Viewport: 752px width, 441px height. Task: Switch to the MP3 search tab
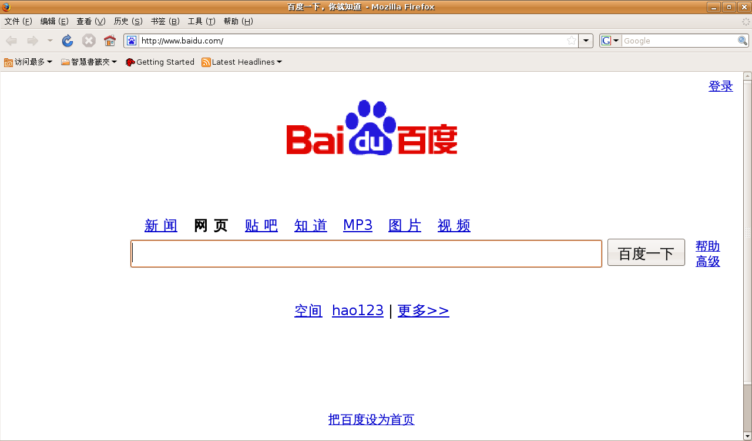(x=358, y=225)
